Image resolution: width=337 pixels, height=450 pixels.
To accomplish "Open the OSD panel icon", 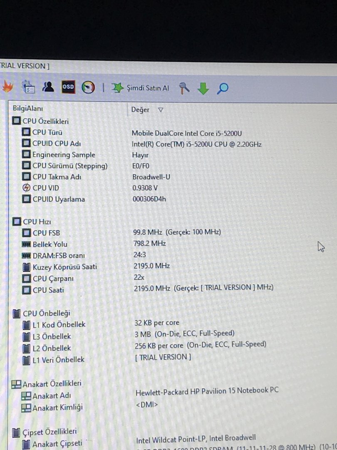I will [68, 87].
